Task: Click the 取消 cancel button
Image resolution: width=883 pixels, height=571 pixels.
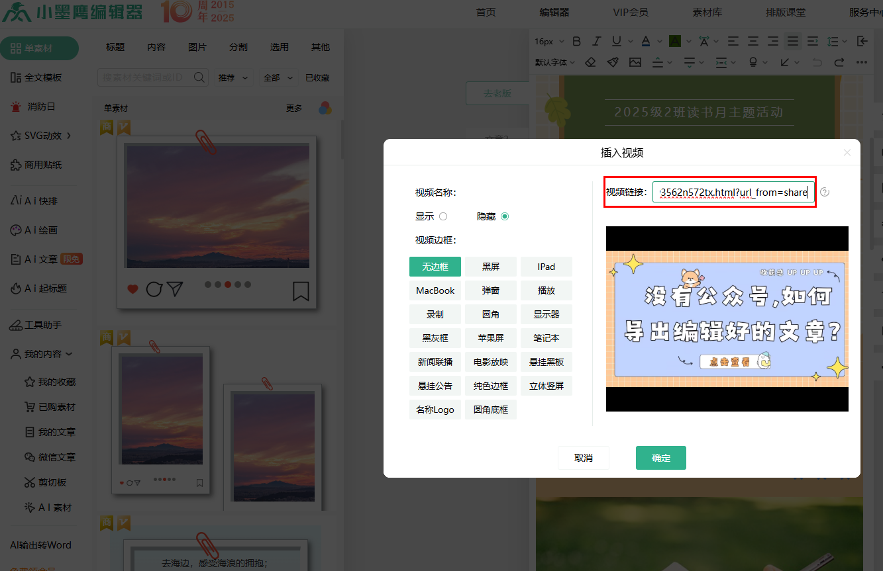Action: tap(584, 458)
